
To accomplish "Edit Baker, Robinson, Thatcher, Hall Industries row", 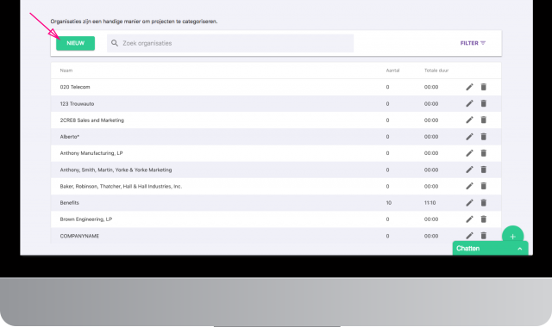I will click(469, 186).
